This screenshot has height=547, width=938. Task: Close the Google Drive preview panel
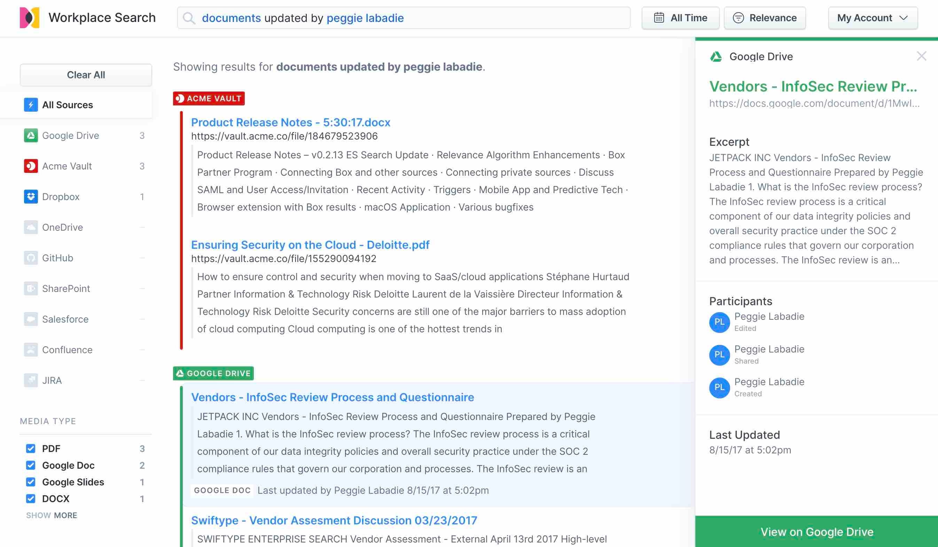pos(922,56)
